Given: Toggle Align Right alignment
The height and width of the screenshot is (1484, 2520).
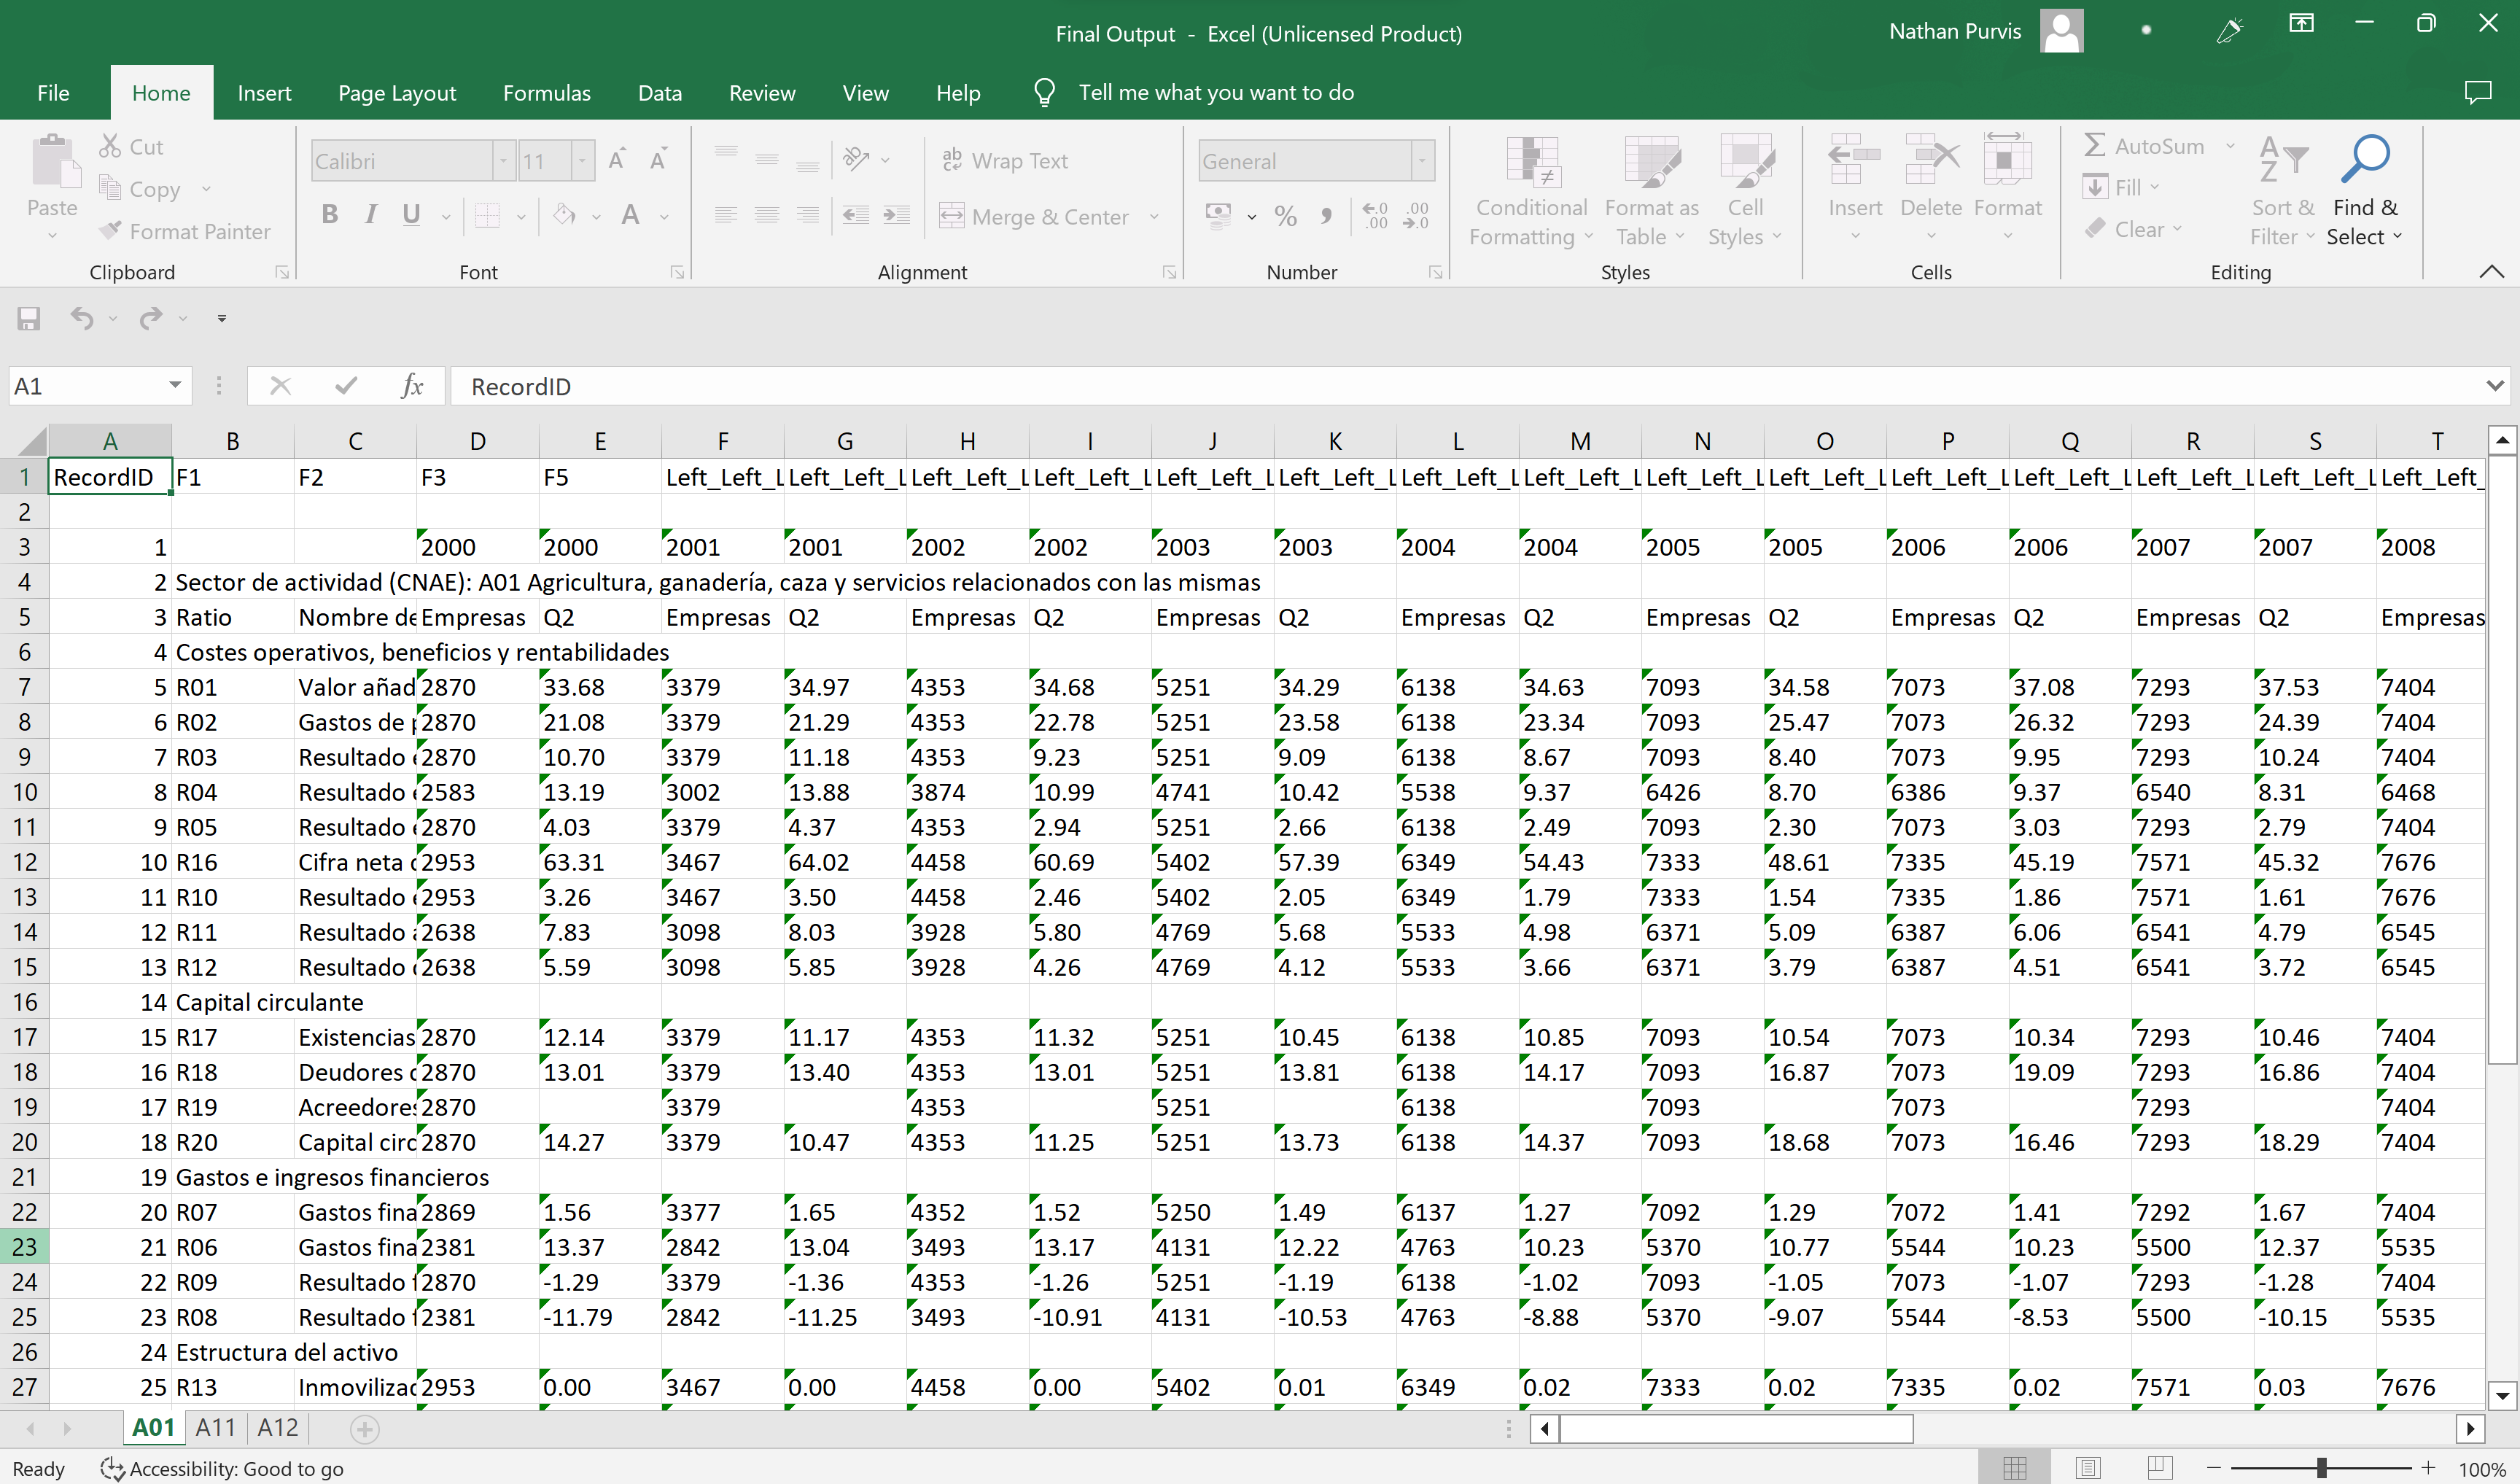Looking at the screenshot, I should (808, 215).
